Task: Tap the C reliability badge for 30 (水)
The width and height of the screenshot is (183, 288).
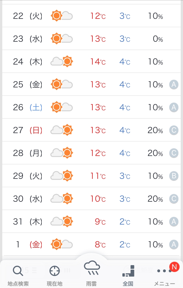Action: click(174, 199)
